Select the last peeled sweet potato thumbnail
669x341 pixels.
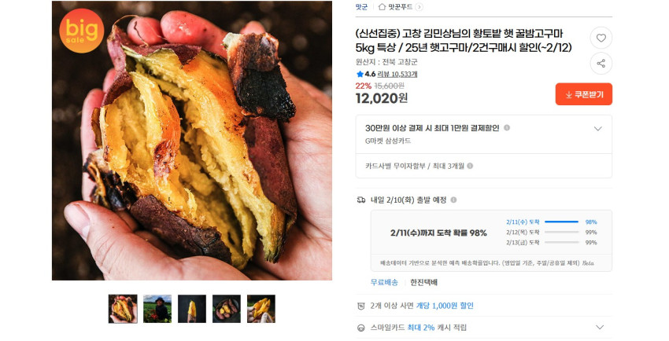(261, 309)
